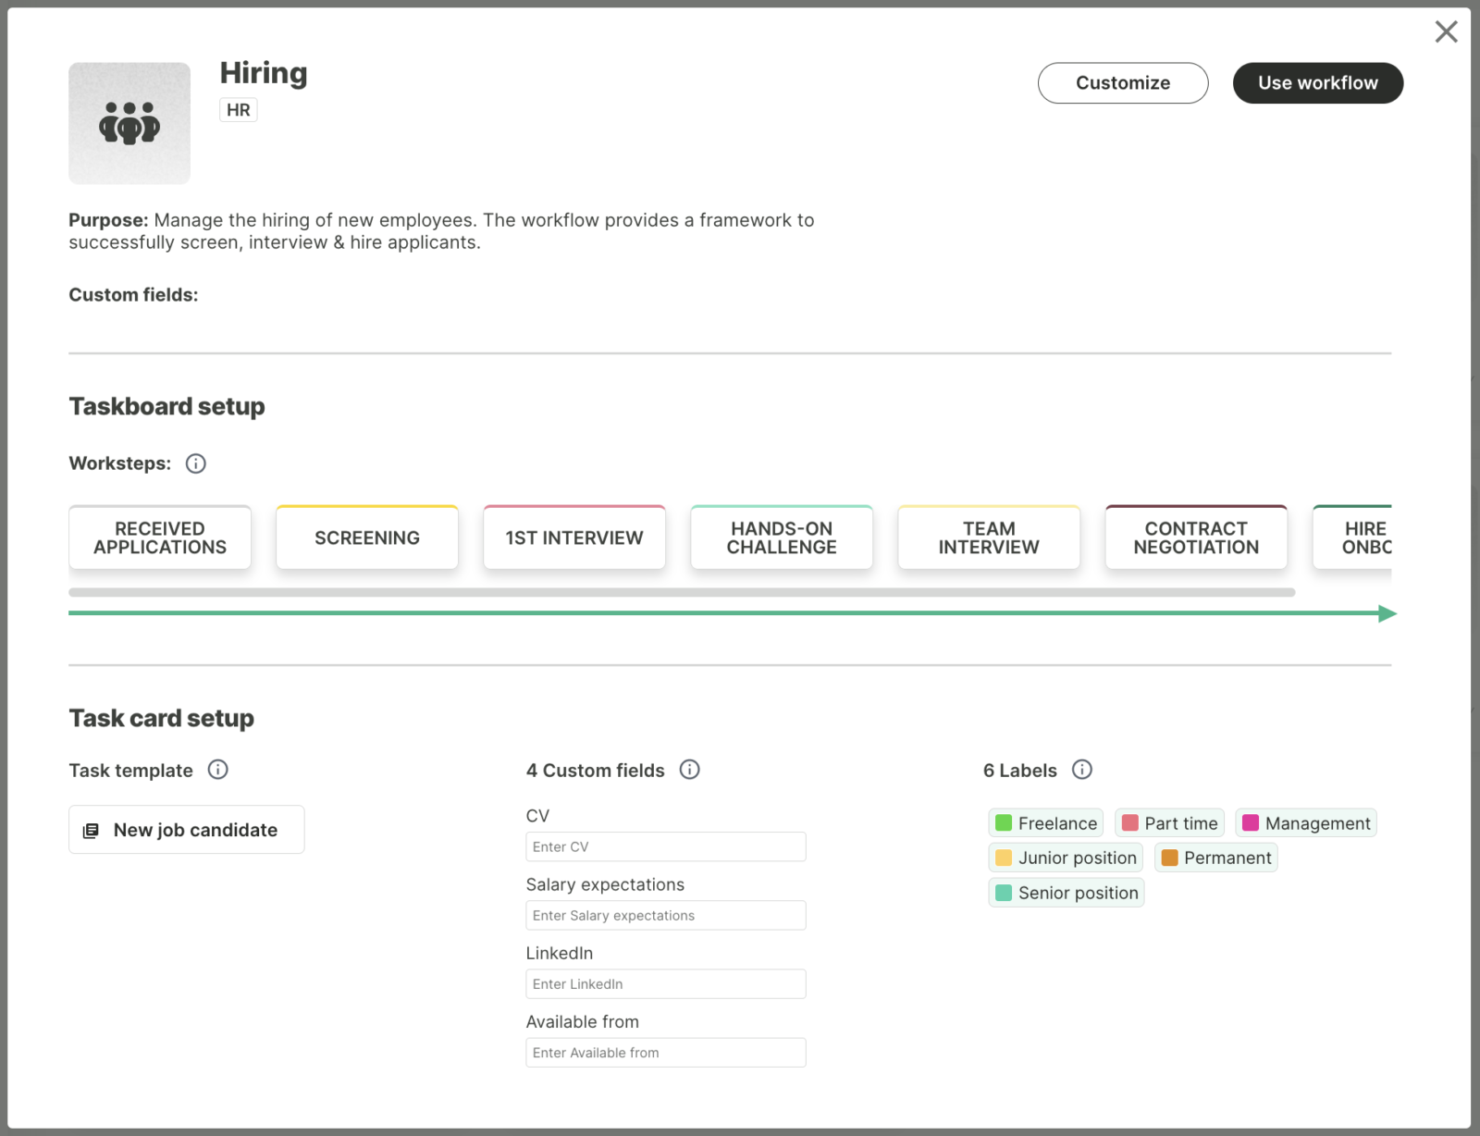The image size is (1480, 1136).
Task: Close the Hiring workflow dialog
Action: [1446, 31]
